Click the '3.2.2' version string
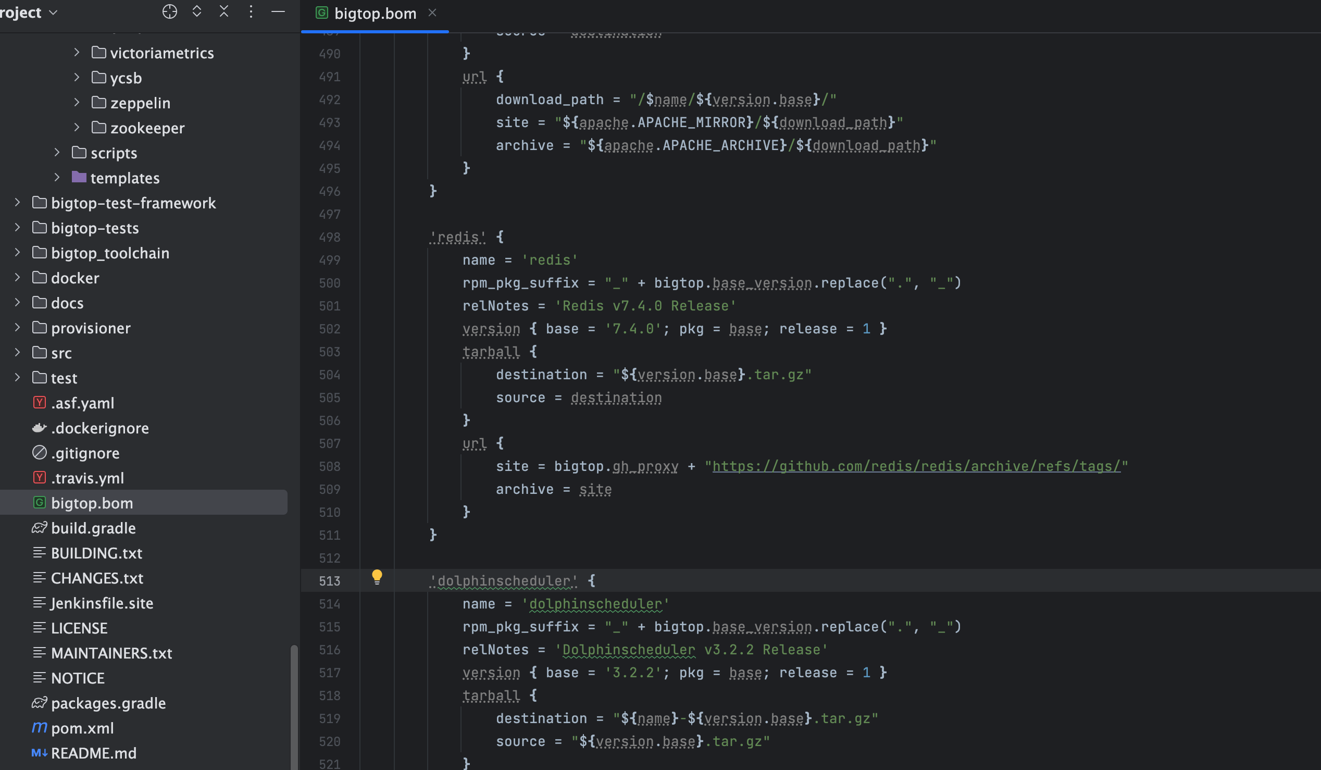The height and width of the screenshot is (770, 1321). 633,673
